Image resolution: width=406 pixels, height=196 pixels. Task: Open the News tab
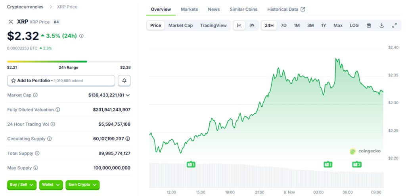[214, 9]
